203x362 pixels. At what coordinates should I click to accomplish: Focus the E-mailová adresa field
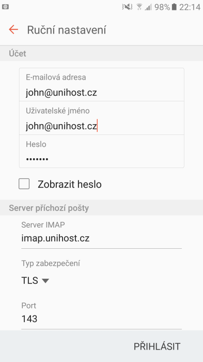coord(101,85)
